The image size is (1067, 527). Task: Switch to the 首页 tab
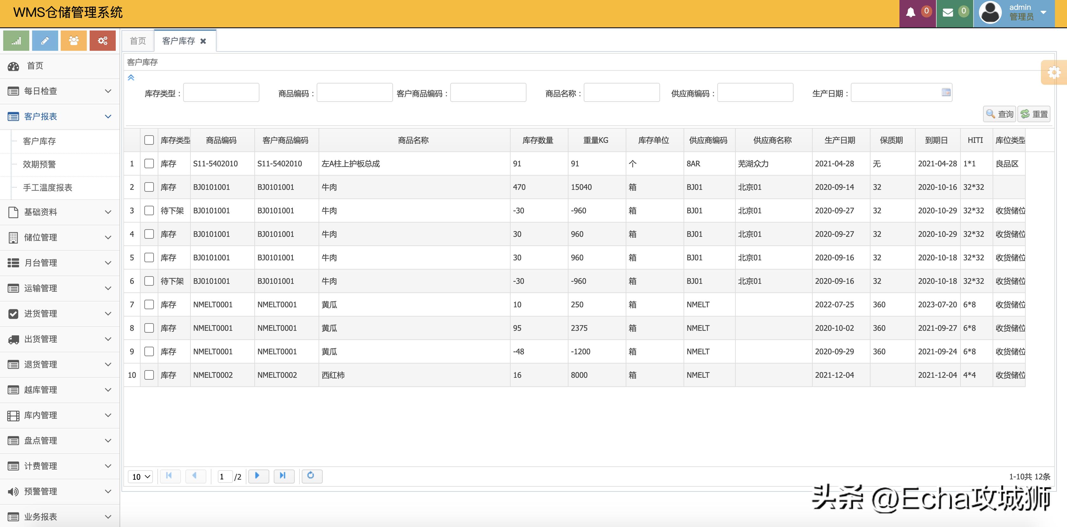pos(138,41)
